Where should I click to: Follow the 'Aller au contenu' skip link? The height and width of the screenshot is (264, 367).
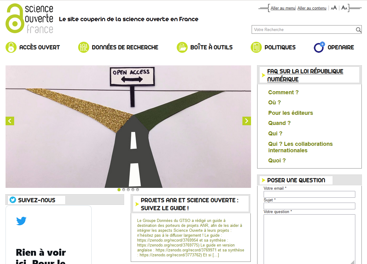(x=312, y=8)
